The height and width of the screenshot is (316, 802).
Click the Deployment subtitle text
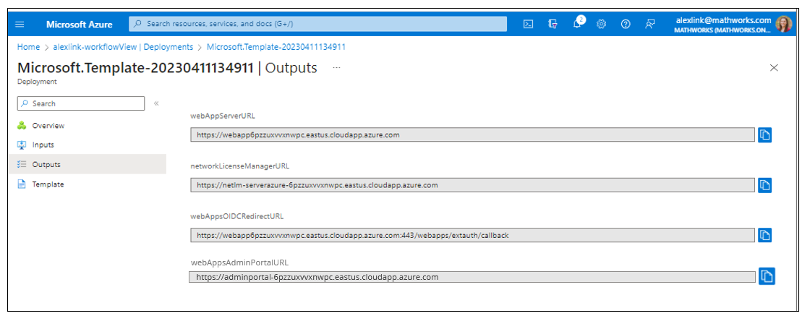pyautogui.click(x=37, y=82)
